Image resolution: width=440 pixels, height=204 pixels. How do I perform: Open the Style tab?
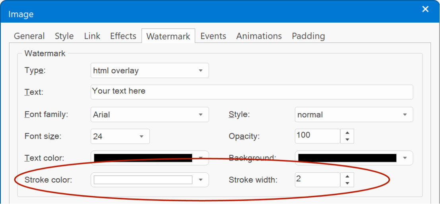(64, 36)
